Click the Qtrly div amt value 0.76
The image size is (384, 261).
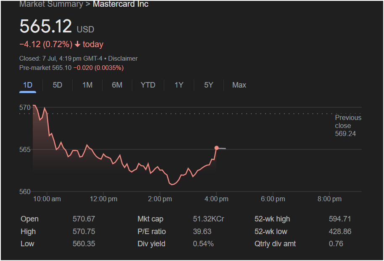[x=336, y=244]
